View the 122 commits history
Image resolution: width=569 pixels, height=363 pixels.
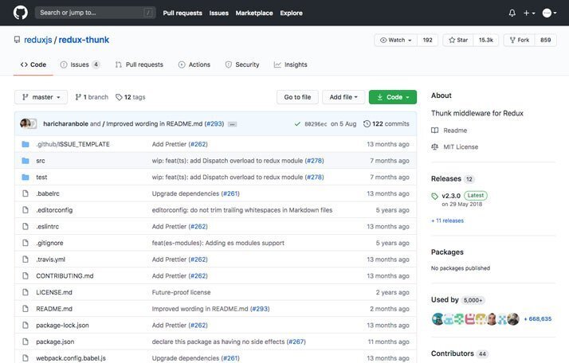[386, 123]
